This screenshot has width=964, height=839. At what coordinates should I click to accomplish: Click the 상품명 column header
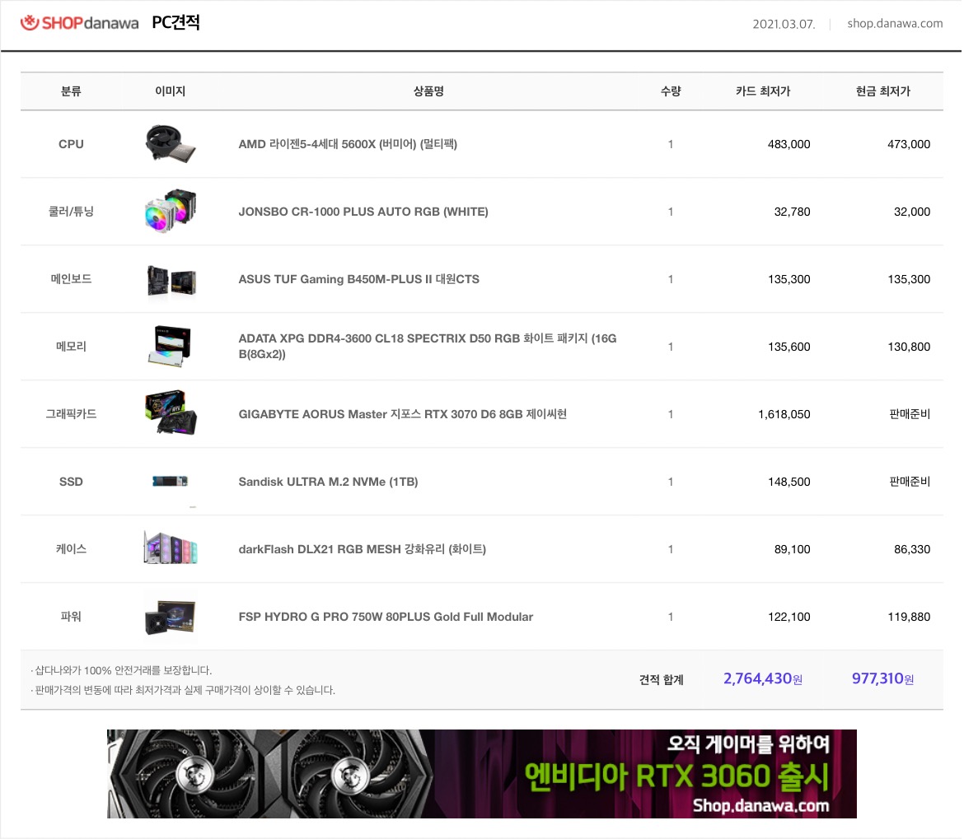tap(428, 91)
